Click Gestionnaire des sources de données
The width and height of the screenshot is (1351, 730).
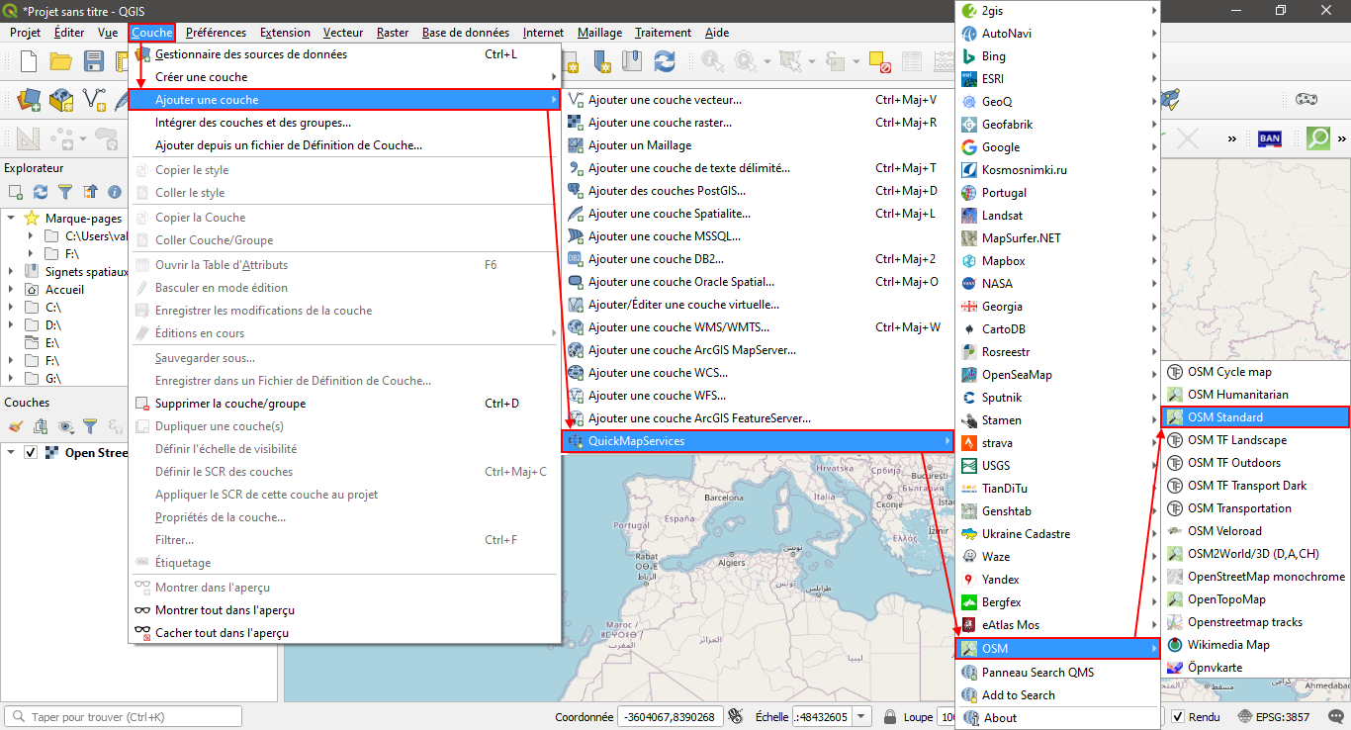(x=343, y=54)
